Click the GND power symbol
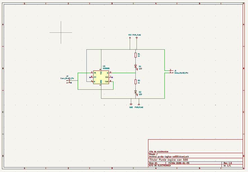The height and width of the screenshot is (172, 248). click(131, 104)
